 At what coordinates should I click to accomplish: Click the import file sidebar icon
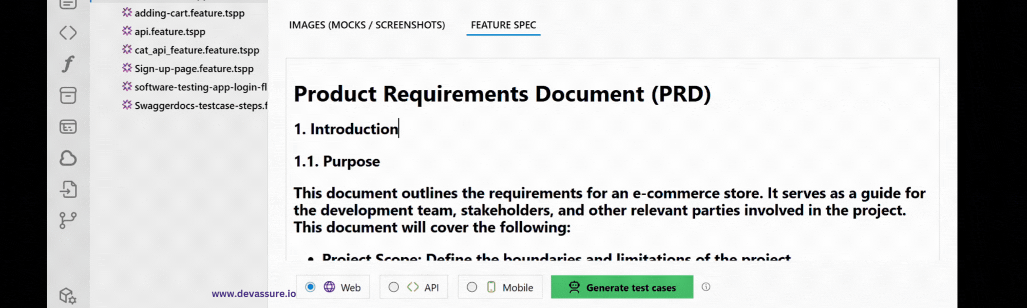coord(68,189)
